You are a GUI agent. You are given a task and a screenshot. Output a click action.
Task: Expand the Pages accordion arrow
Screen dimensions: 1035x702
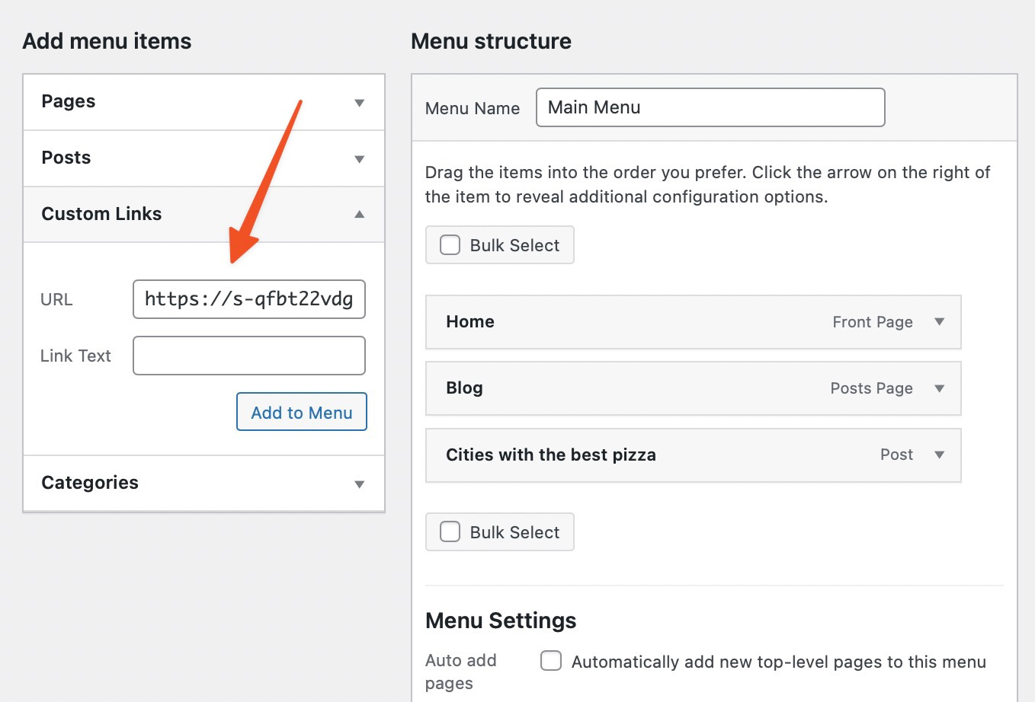(x=359, y=103)
